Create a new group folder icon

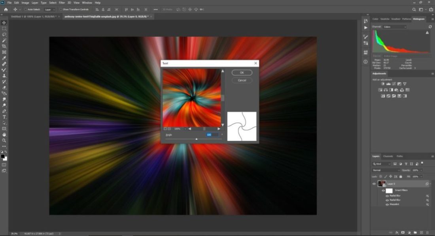pyautogui.click(x=415, y=233)
